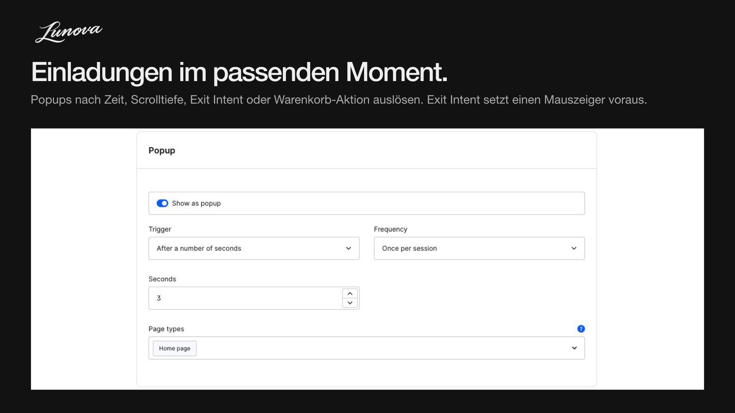Image resolution: width=735 pixels, height=413 pixels.
Task: Click the Seconds field label
Action: pos(162,279)
